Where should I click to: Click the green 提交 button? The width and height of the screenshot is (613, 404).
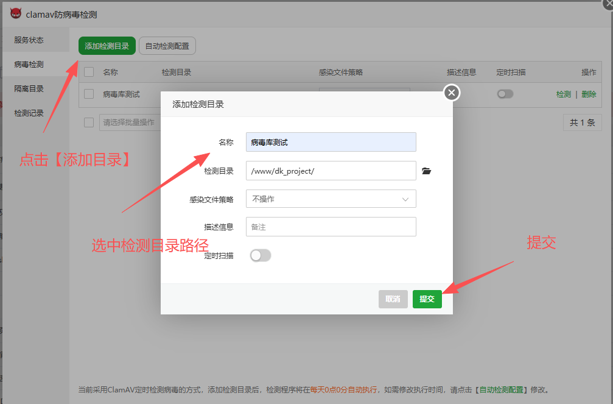(x=427, y=299)
